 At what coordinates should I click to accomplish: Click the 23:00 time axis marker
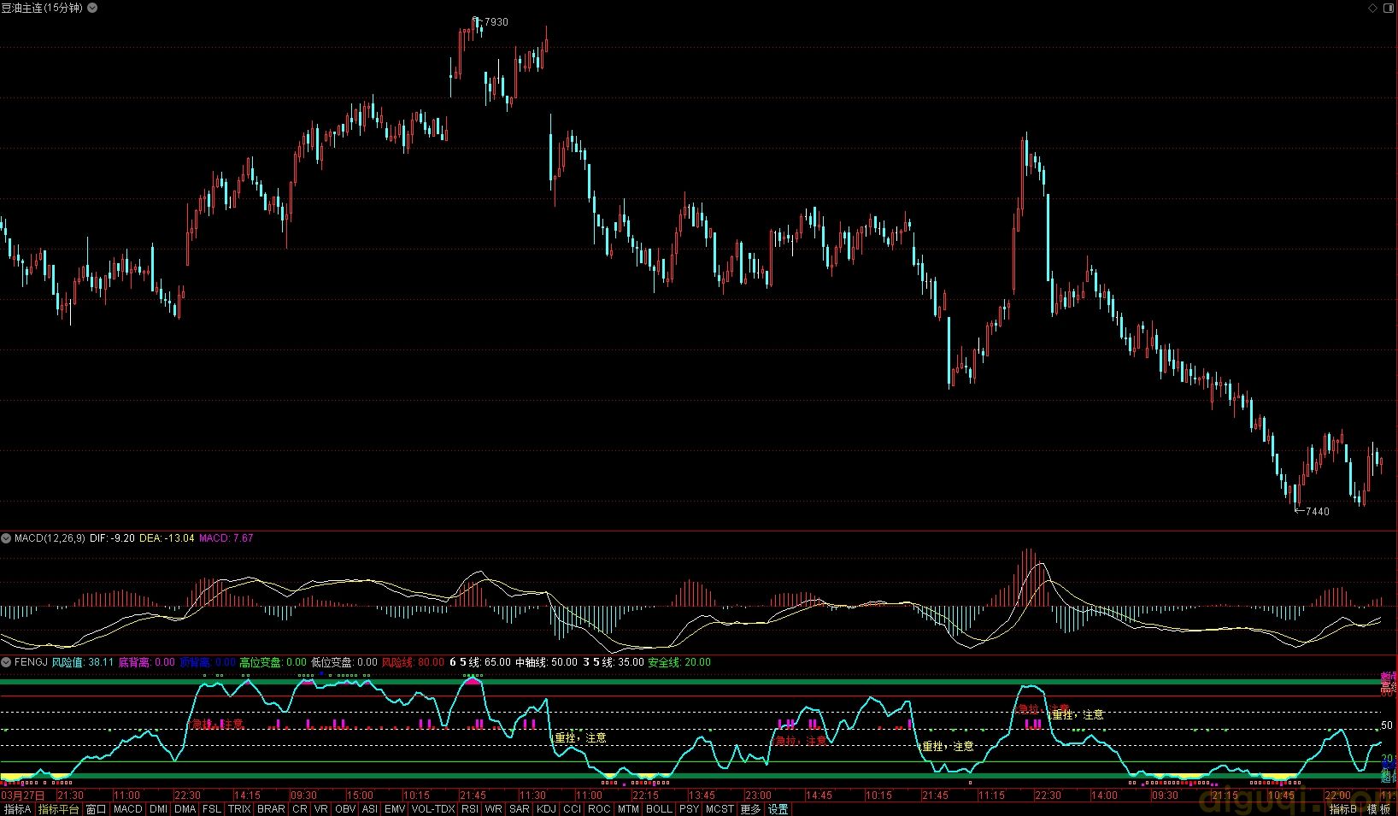click(758, 795)
